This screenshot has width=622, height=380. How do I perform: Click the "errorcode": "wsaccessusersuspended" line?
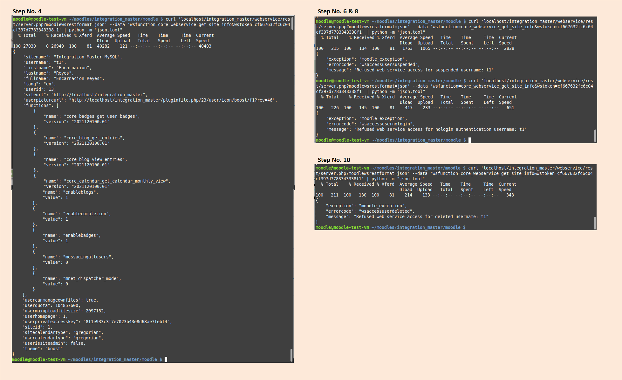point(373,65)
